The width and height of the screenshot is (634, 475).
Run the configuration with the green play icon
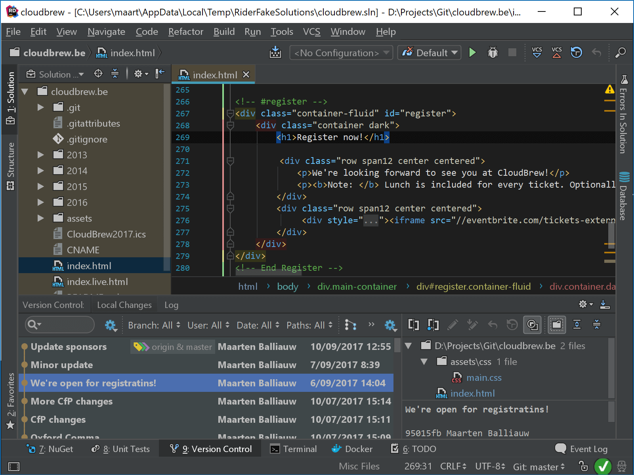coord(472,53)
